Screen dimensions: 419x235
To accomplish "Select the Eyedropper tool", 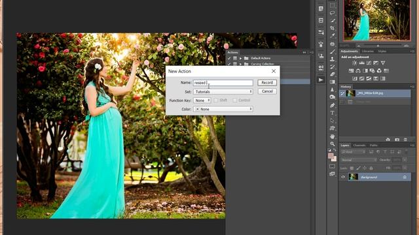I will (332, 35).
